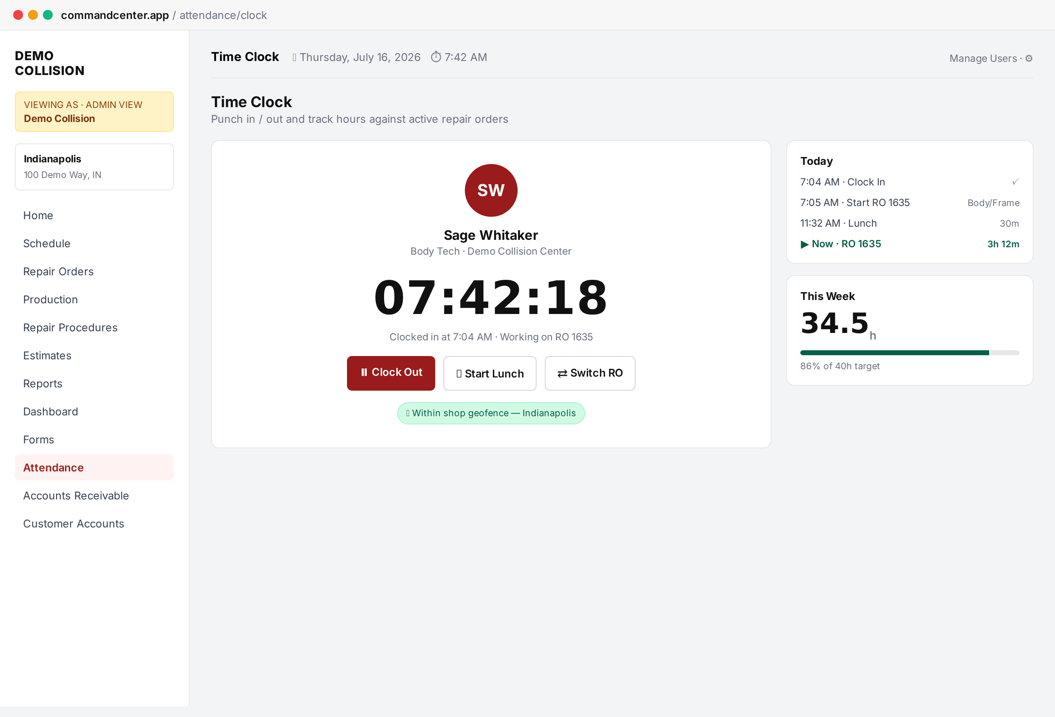Click the attendance/clock address bar path
This screenshot has height=717, width=1055.
[223, 15]
